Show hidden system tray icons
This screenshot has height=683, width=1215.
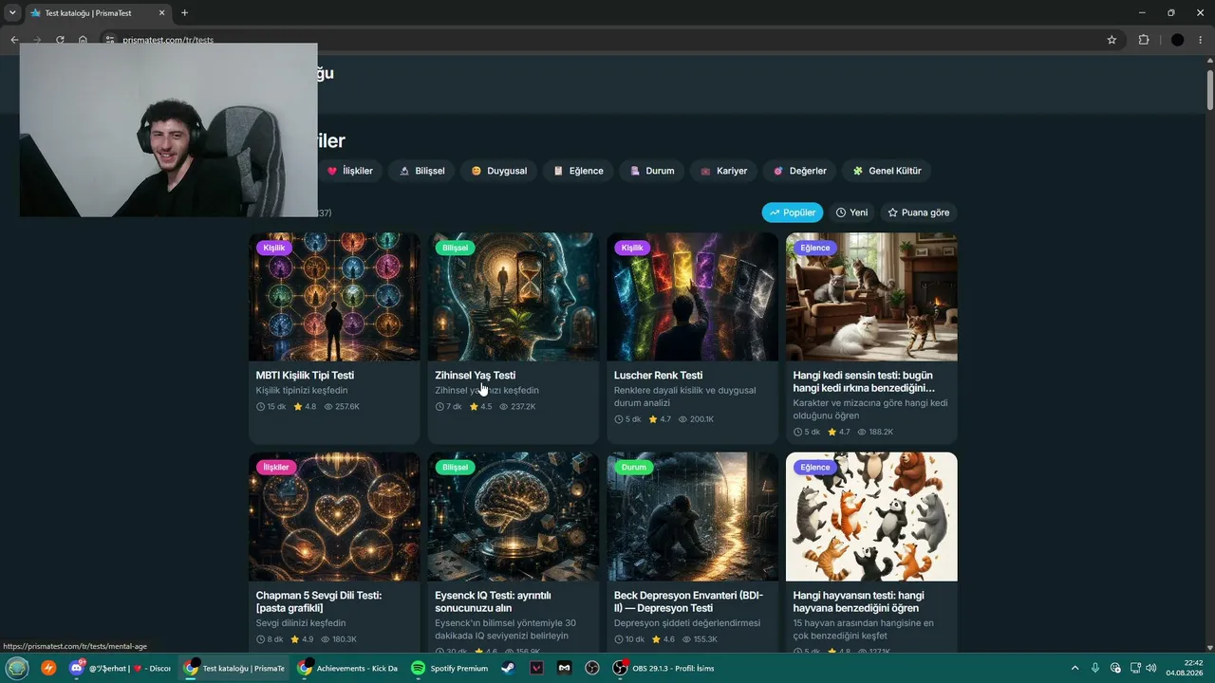[x=1075, y=668]
